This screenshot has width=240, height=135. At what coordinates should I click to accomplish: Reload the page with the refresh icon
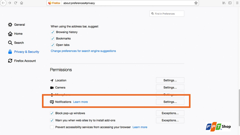tap(16, 3)
